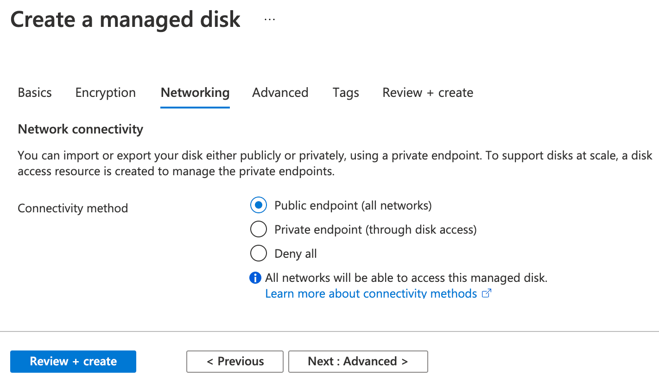Select the Networking tab
This screenshot has height=382, width=659.
[x=195, y=92]
